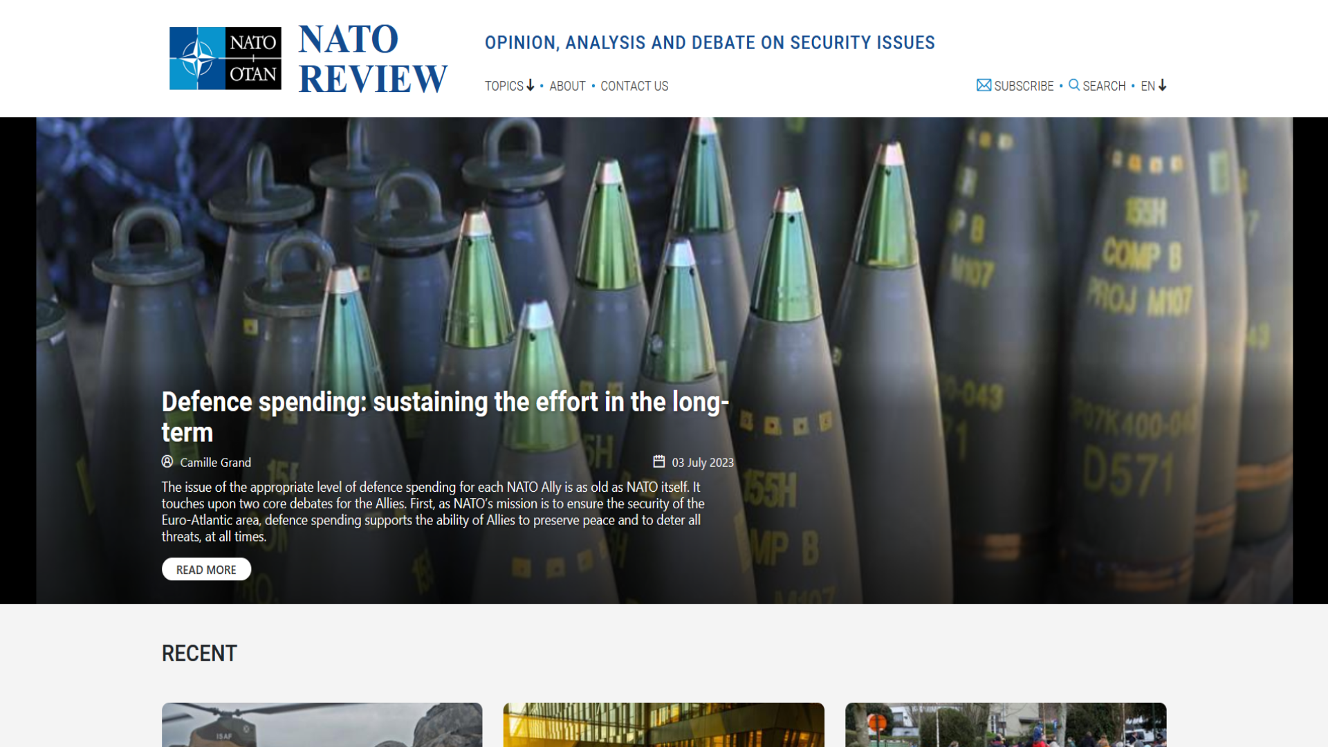Viewport: 1328px width, 747px height.
Task: Open the EN language dropdown
Action: [x=1154, y=86]
